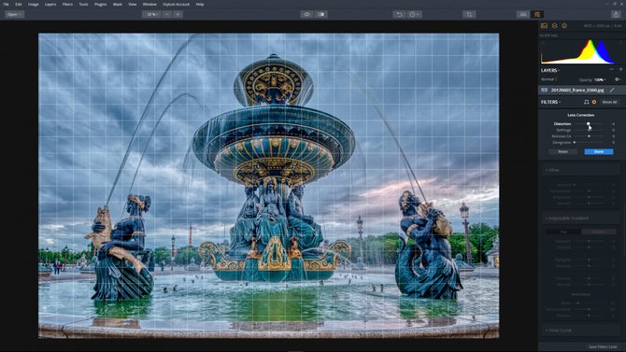
Task: Click the Reset All button
Action: [609, 102]
